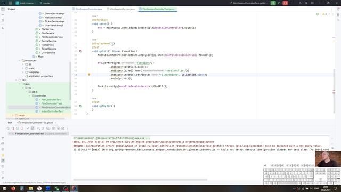The width and height of the screenshot is (341, 192).
Task: Open Run tool window icon on left stripe
Action: click(3, 161)
